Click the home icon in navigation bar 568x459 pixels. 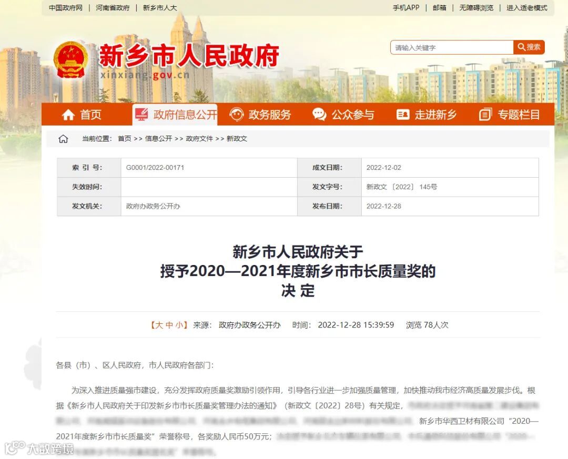(68, 115)
